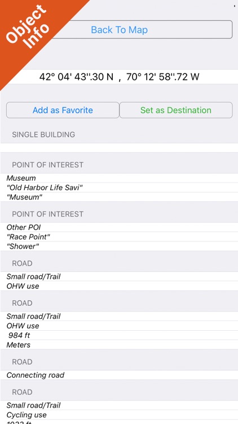The image size is (238, 424).
Task: Choose the Other POI row
Action: (119, 227)
